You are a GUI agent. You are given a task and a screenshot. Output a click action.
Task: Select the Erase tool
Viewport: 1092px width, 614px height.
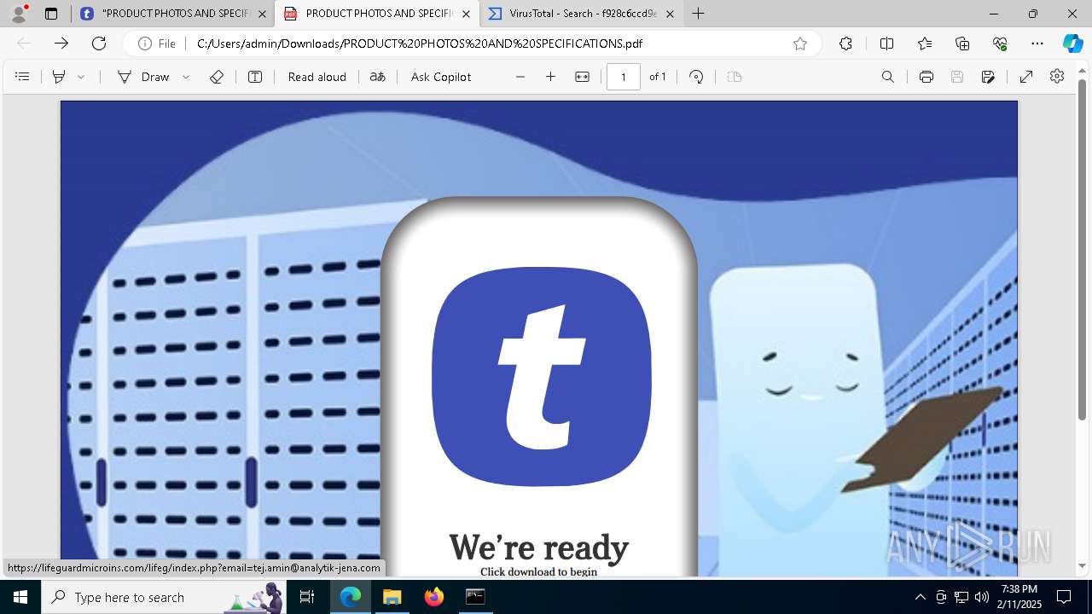click(x=217, y=77)
